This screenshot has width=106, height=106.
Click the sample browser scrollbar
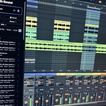coord(24,20)
